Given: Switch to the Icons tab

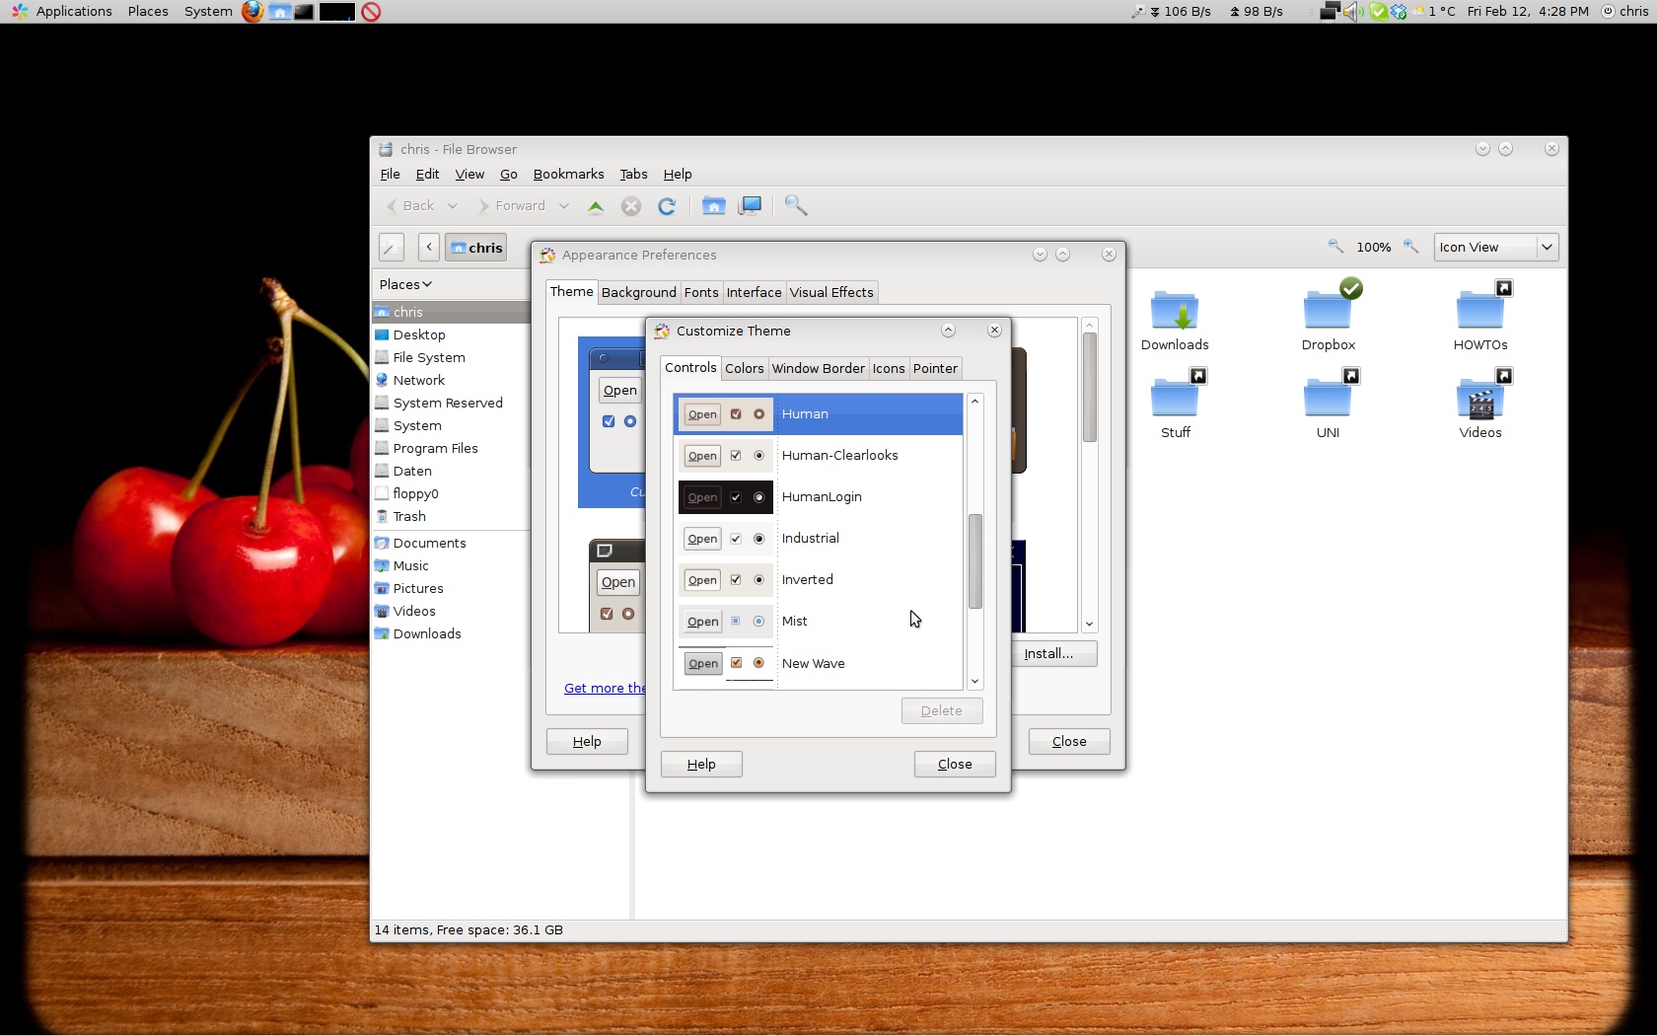Looking at the screenshot, I should (889, 369).
